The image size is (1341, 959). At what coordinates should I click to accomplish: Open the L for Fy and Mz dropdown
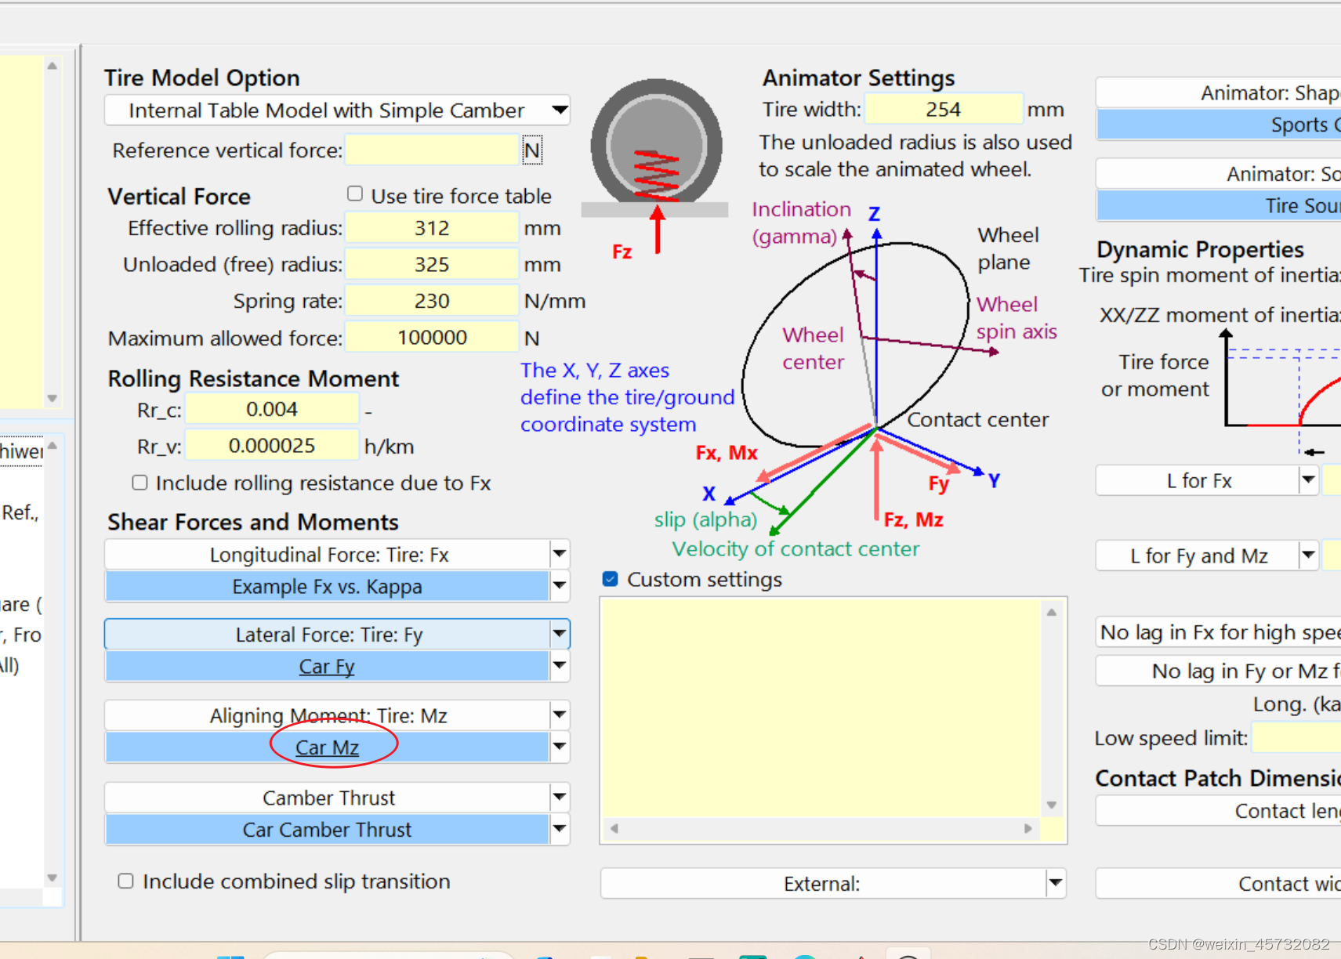click(1308, 555)
